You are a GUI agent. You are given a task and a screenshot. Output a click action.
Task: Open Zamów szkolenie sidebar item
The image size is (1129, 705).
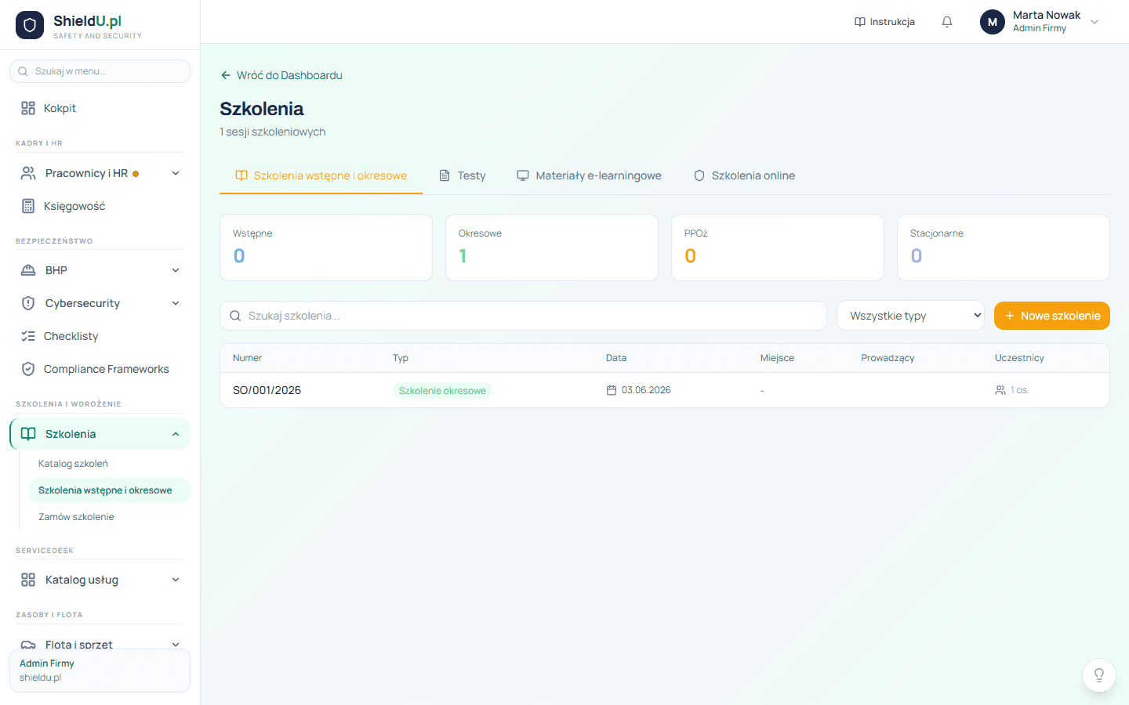point(76,517)
